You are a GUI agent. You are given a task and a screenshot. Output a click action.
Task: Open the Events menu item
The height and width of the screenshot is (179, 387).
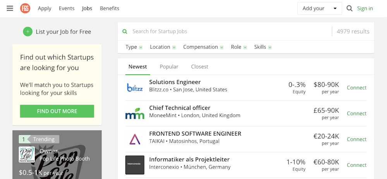(x=67, y=8)
